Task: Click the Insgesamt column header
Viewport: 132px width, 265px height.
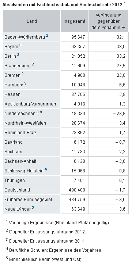Action: (x=74, y=21)
